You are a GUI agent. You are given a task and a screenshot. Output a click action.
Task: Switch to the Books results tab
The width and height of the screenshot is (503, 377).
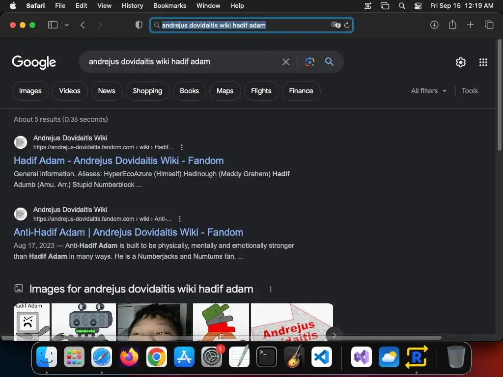[x=189, y=91]
